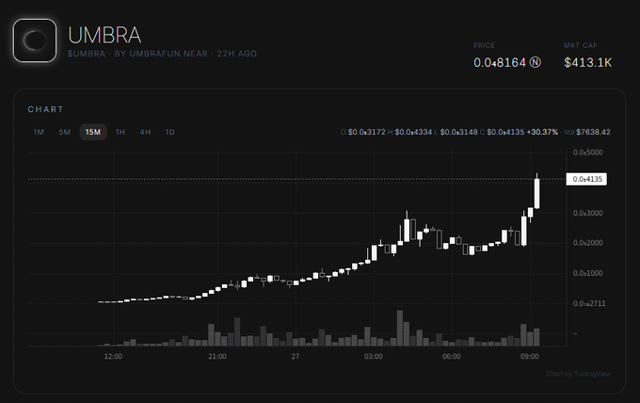
Task: Click the Vol $7638.42 readout
Action: click(587, 132)
